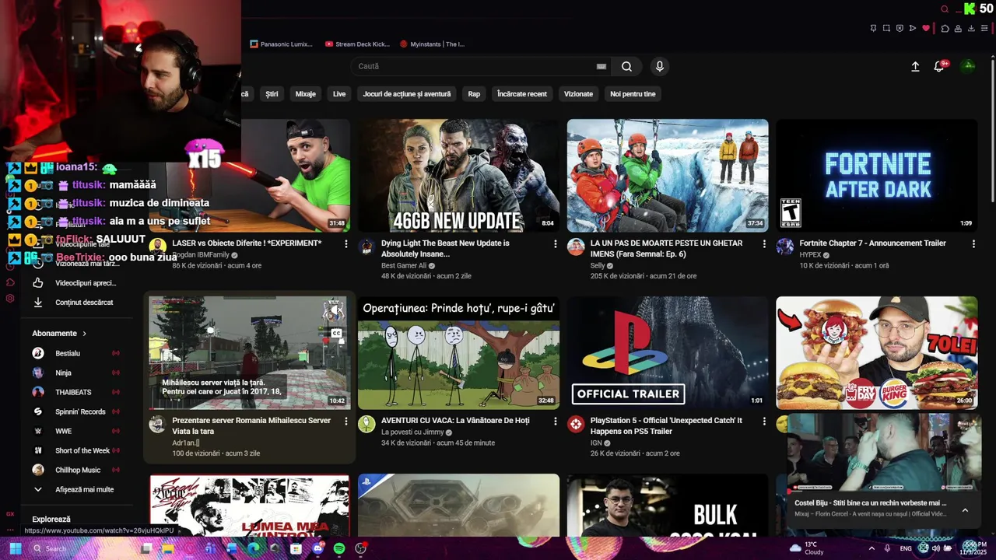The width and height of the screenshot is (996, 560).
Task: Open the volume icon in system tray
Action: [x=936, y=548]
